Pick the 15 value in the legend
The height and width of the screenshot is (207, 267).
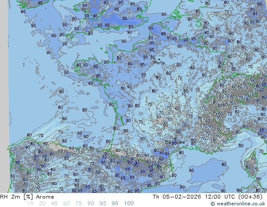coord(30,204)
